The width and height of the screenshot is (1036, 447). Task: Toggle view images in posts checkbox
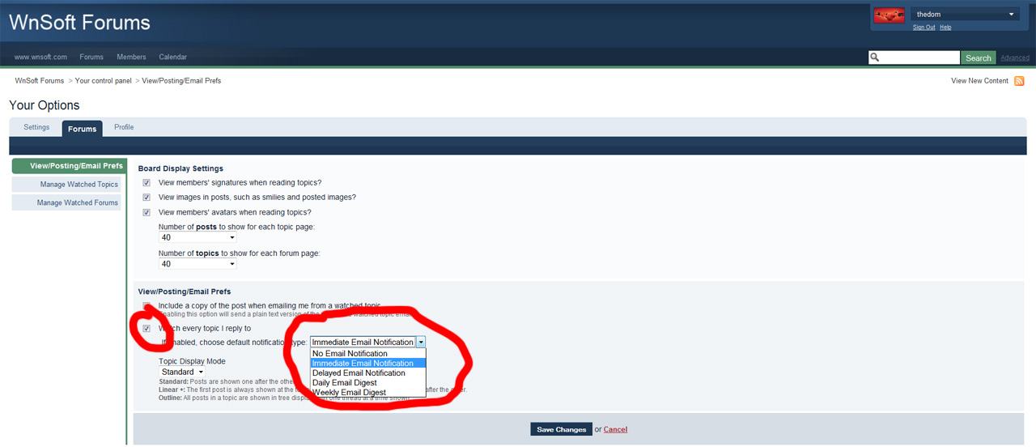[146, 198]
